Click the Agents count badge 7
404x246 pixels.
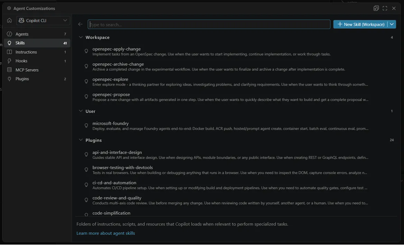coord(65,34)
